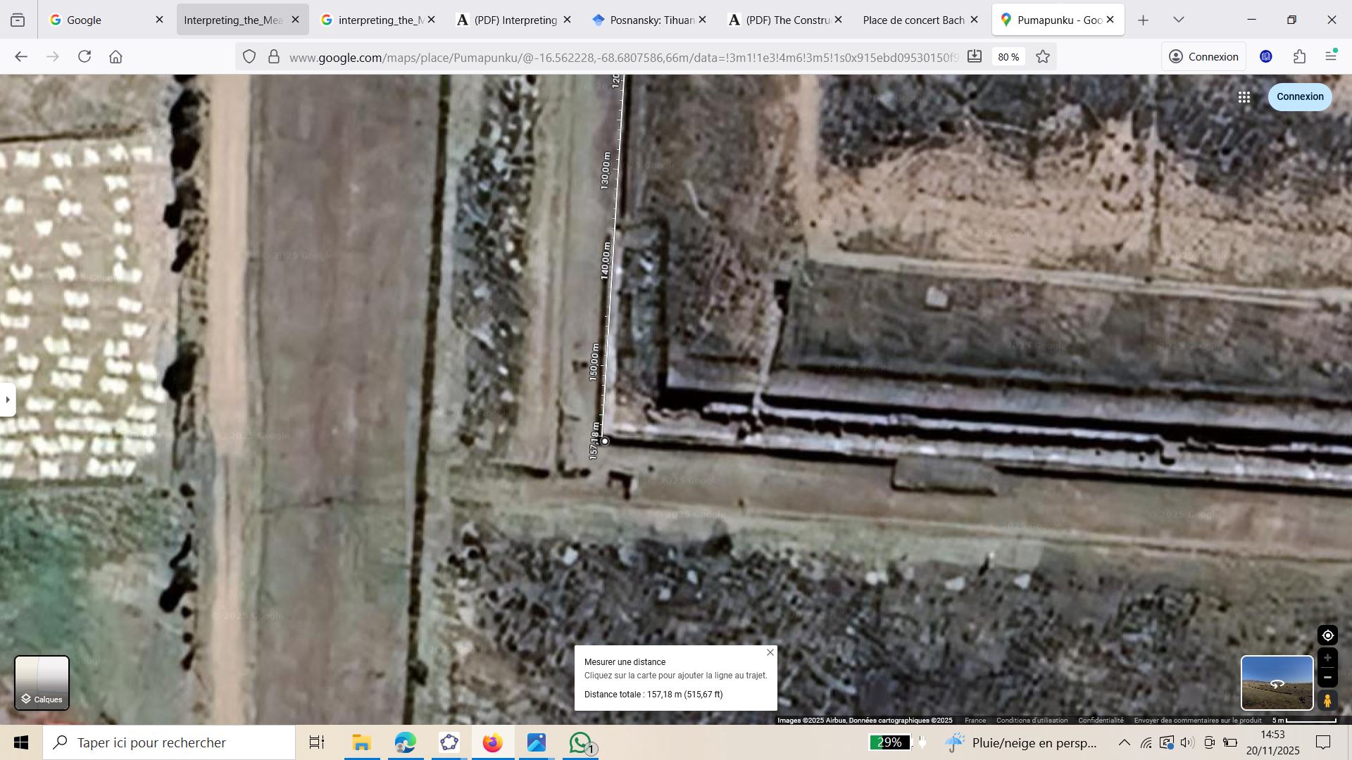Zoom out the map with minus button
The height and width of the screenshot is (760, 1352).
(x=1327, y=678)
